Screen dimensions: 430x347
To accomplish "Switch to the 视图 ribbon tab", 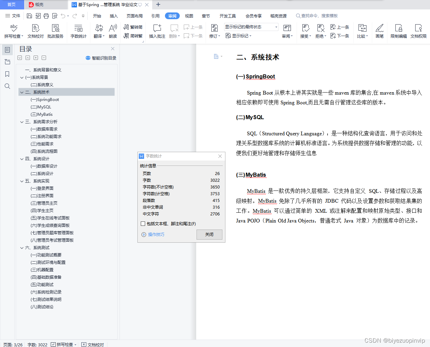I will 189,15.
